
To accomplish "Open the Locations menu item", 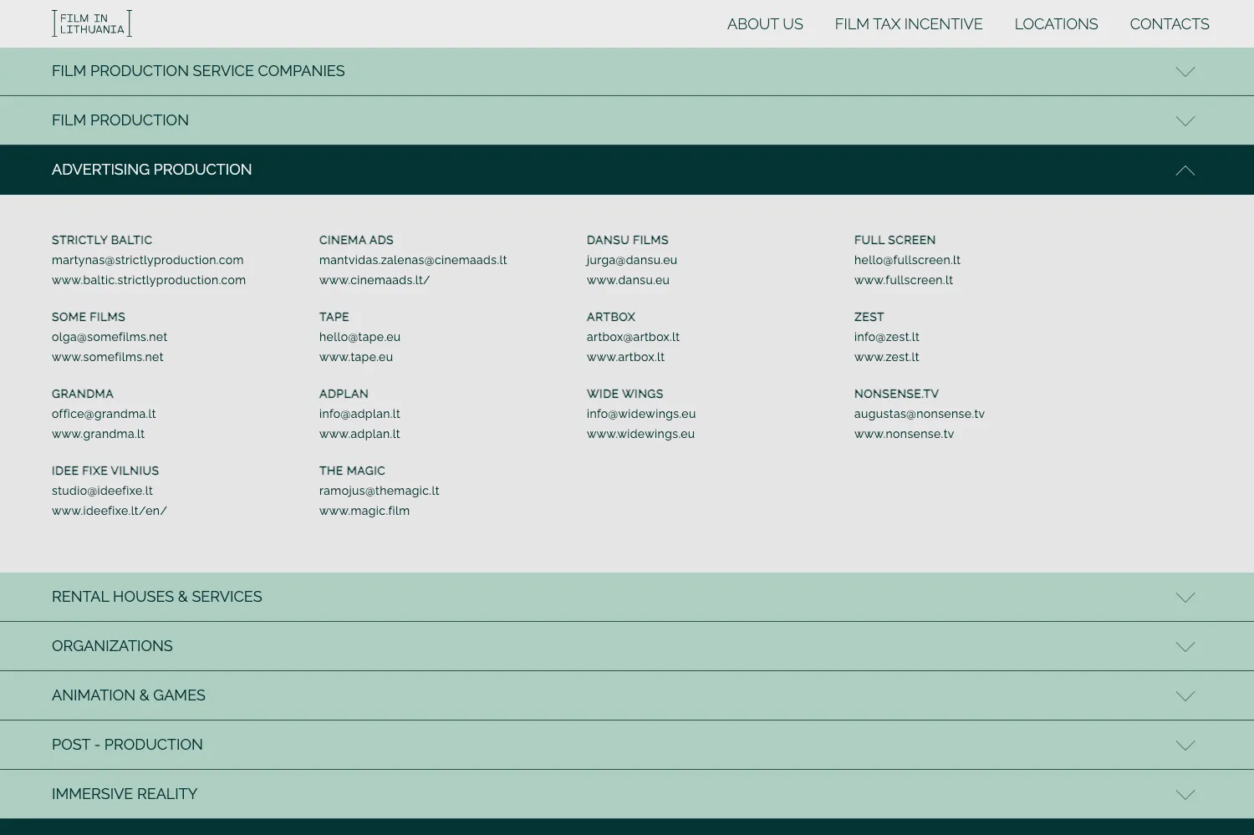I will [1056, 24].
